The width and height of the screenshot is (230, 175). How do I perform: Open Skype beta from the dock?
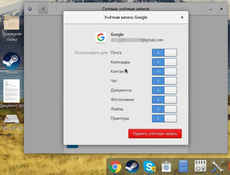tap(149, 167)
